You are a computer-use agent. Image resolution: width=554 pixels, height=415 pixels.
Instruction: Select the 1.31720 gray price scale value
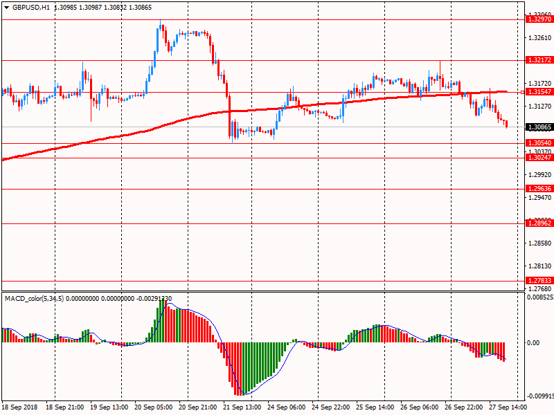tap(539, 84)
